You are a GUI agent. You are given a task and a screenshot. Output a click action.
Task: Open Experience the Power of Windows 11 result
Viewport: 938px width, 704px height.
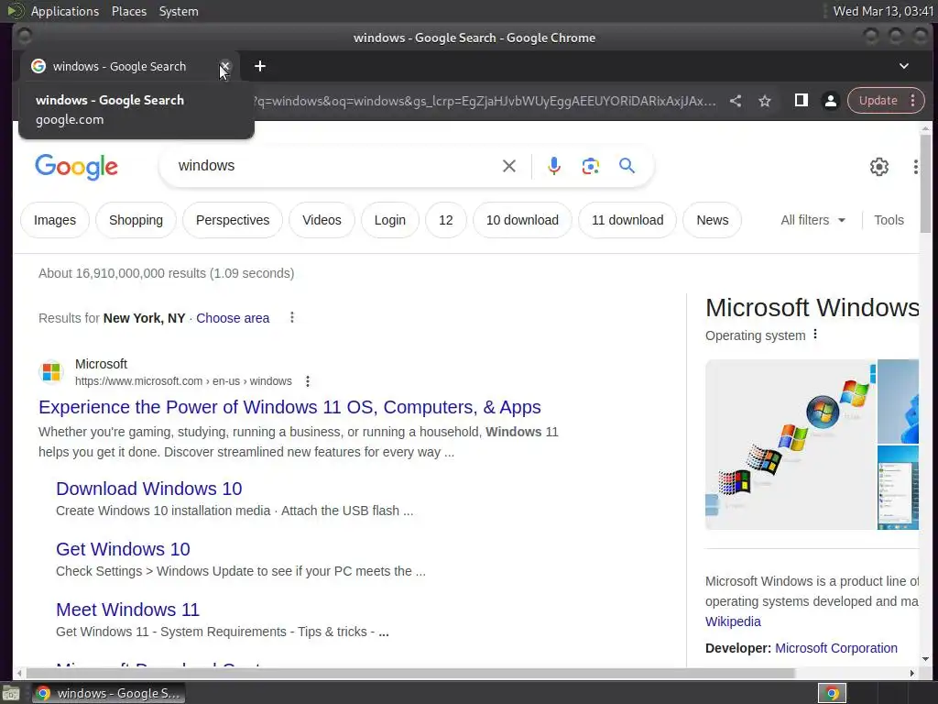pyautogui.click(x=289, y=407)
